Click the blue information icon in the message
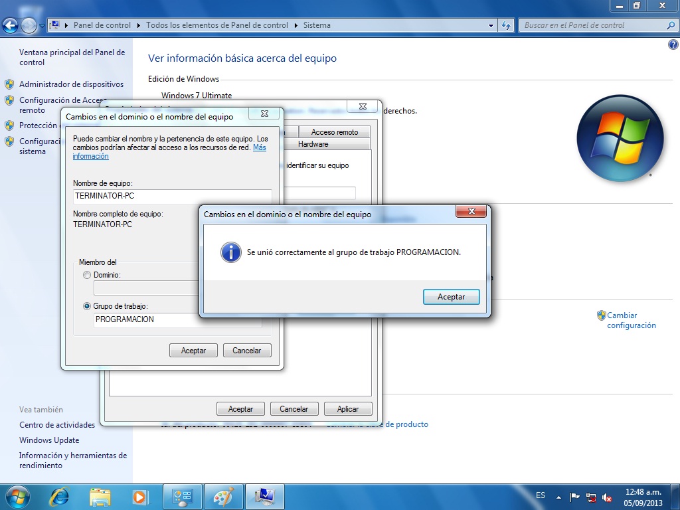Screen dimensions: 680x510 [x=230, y=252]
